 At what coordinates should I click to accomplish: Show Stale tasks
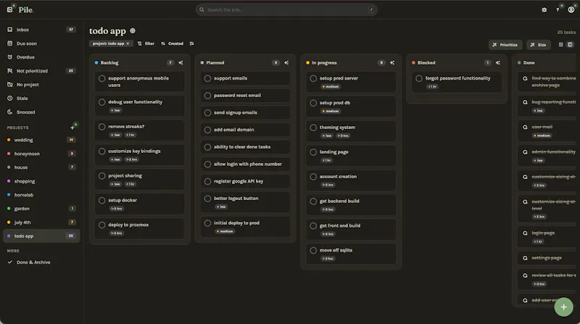pyautogui.click(x=41, y=98)
